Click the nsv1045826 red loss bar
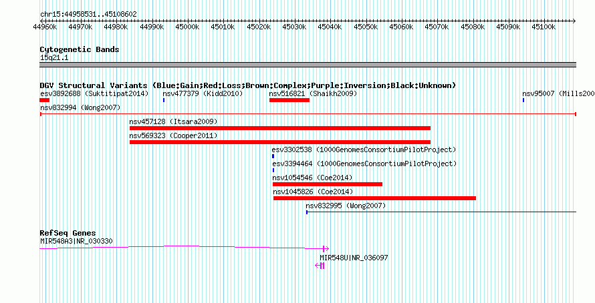The width and height of the screenshot is (595, 303). click(374, 198)
